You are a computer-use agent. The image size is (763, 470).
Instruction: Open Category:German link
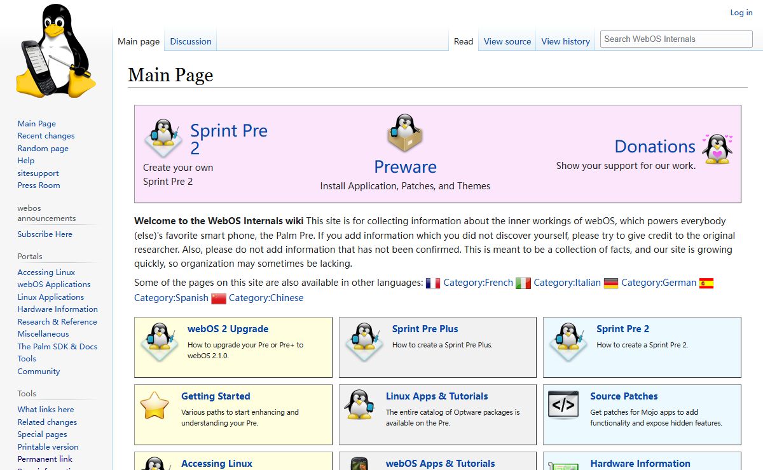pyautogui.click(x=659, y=283)
